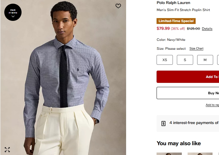Viewport: 219px width, 155px height.
Task: Open the Size Chart link
Action: [x=196, y=48]
